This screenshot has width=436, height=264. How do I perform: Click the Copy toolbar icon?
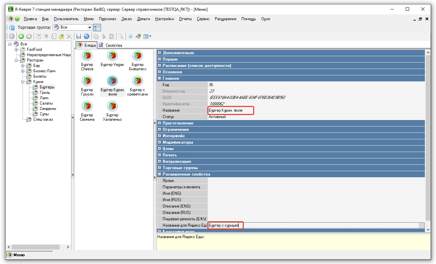click(x=96, y=36)
